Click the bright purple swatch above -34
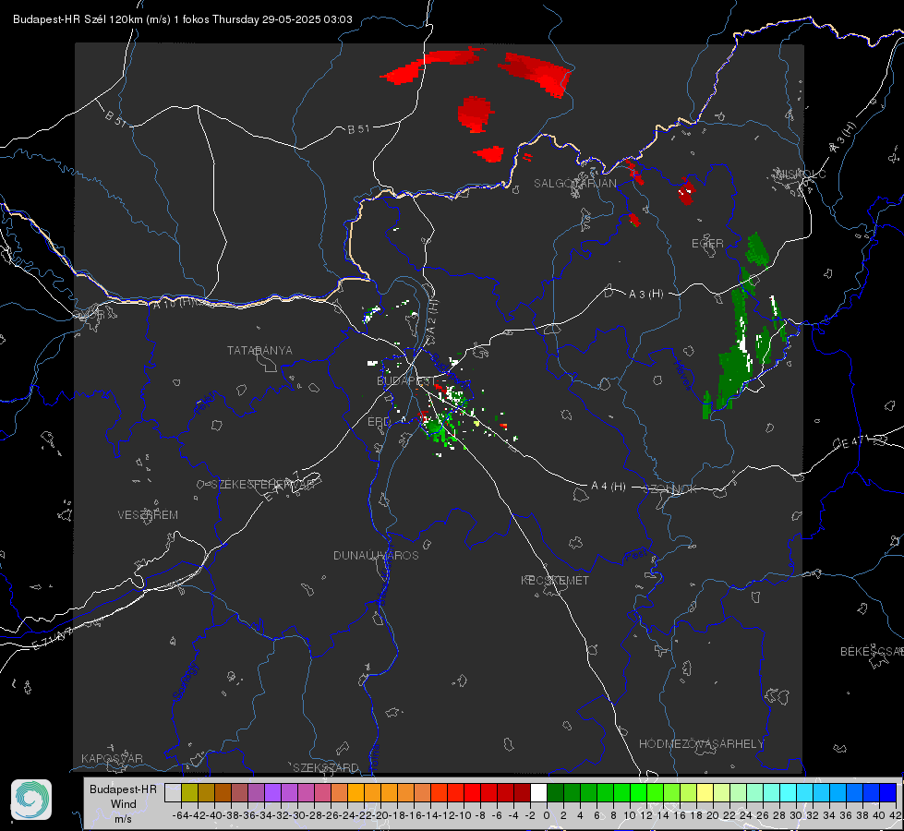The width and height of the screenshot is (904, 831). point(272,792)
